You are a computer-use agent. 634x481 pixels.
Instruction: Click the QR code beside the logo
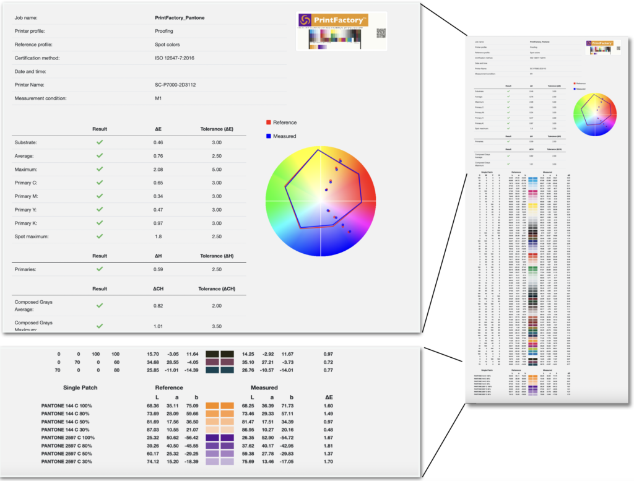[x=381, y=33]
